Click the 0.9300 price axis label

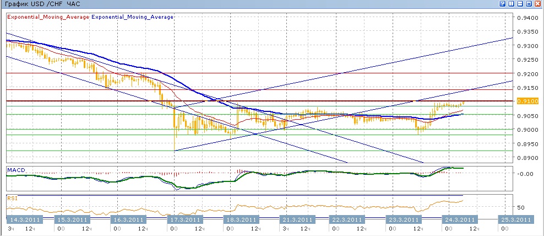[x=527, y=46]
